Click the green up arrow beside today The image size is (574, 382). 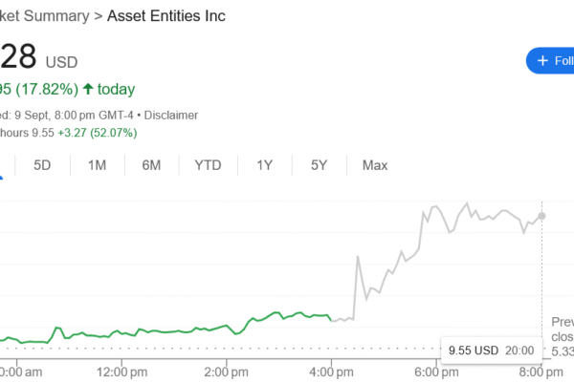pos(89,89)
